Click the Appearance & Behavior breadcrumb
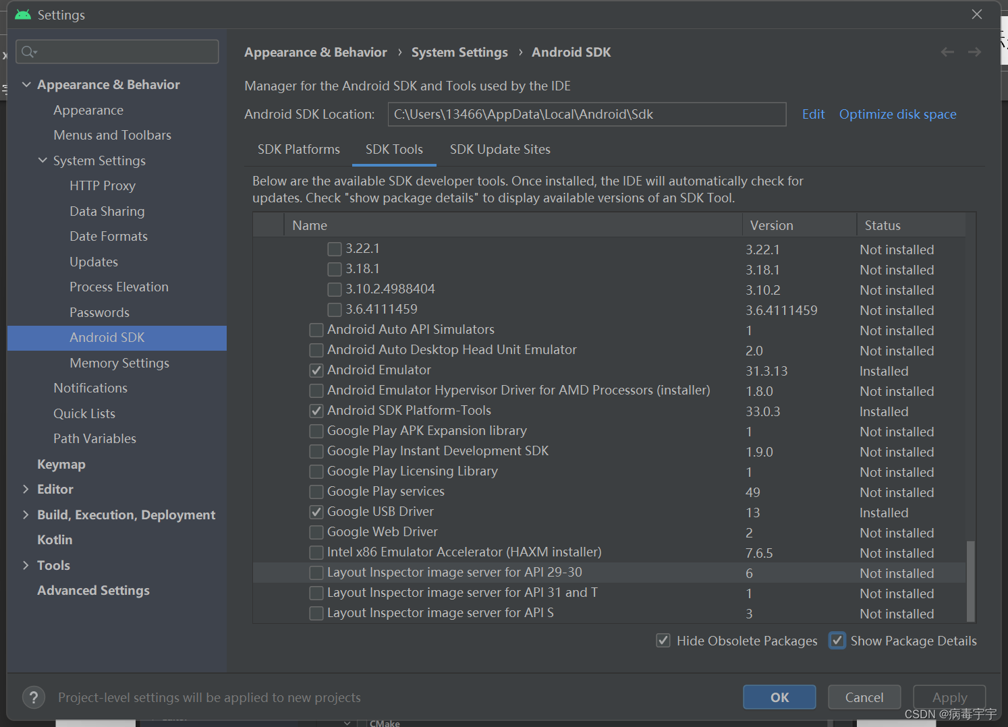 (x=316, y=52)
